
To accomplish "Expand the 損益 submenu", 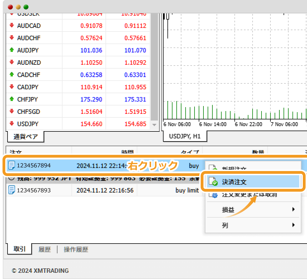I will pyautogui.click(x=253, y=210).
